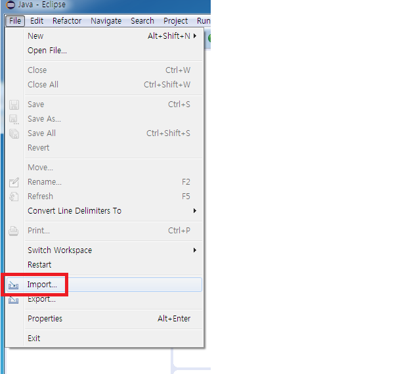Select Open File... menu entry
This screenshot has height=374, width=407.
[x=114, y=51]
